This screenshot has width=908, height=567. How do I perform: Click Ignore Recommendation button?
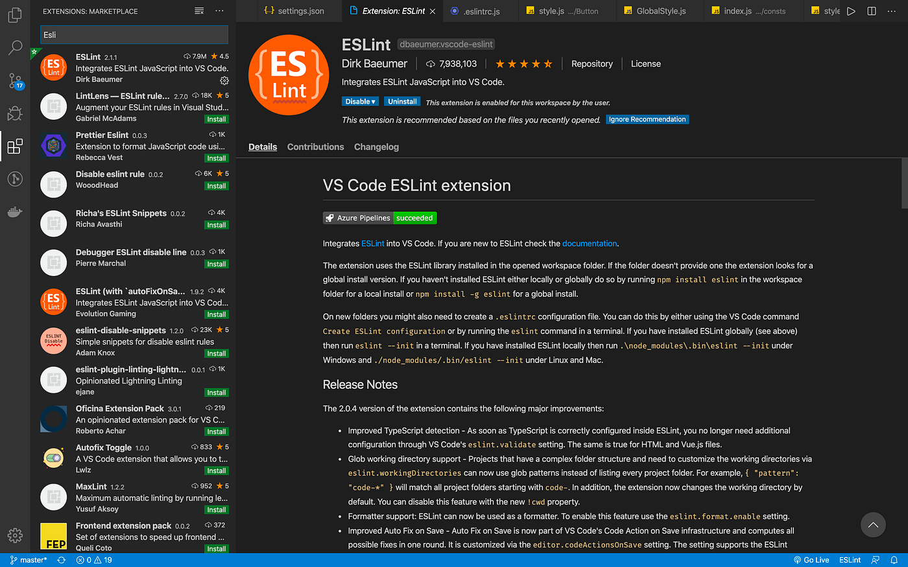(x=647, y=119)
